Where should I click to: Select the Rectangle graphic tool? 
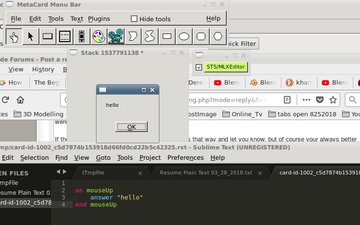point(167,36)
